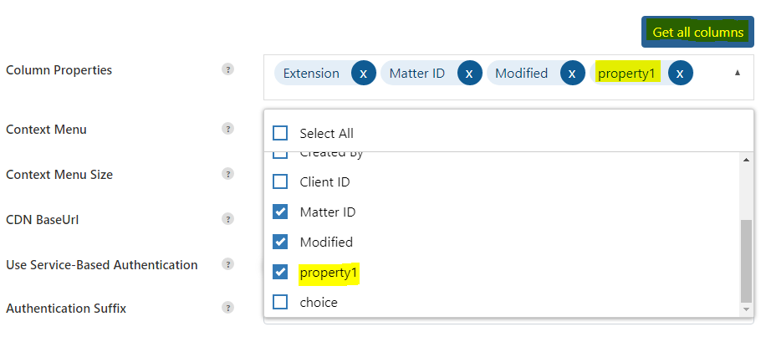Uncheck the Matter ID checkbox
The width and height of the screenshot is (766, 337).
(280, 212)
